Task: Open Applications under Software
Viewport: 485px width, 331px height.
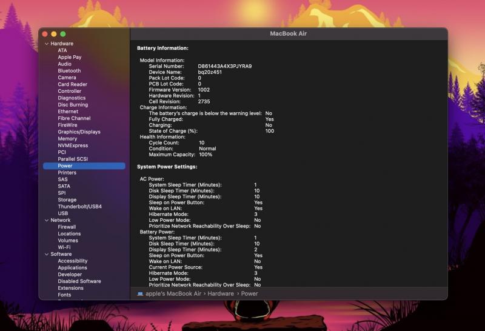Action: tap(72, 268)
